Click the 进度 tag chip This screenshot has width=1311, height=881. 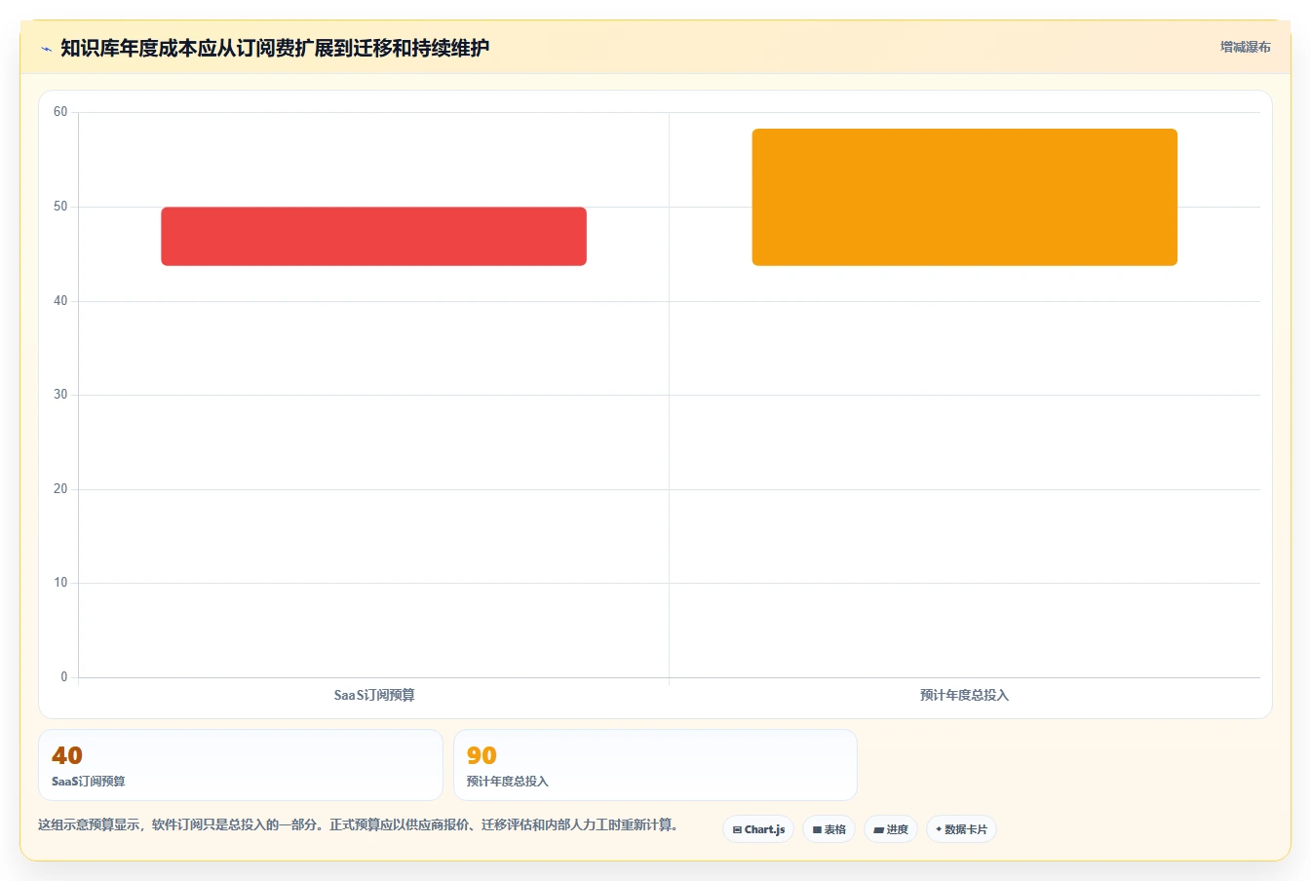point(891,829)
